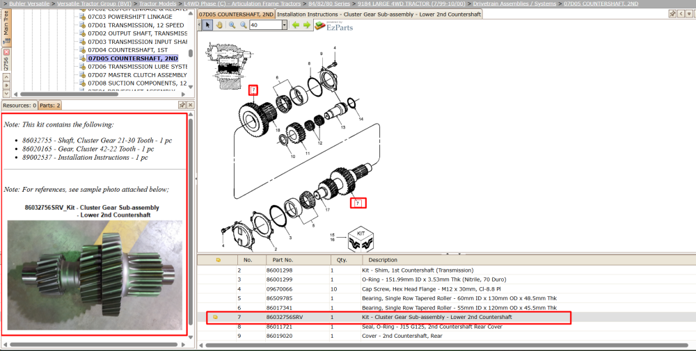Sort parts list by Description column
696x351 pixels.
[529, 260]
